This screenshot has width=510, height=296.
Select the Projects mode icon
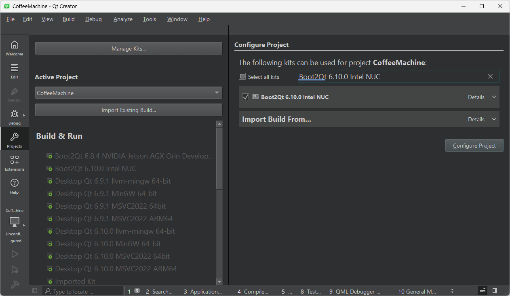14,139
